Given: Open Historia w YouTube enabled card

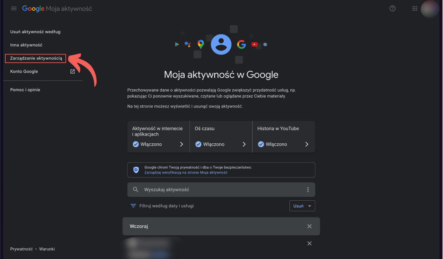Looking at the screenshot, I should pos(283,136).
